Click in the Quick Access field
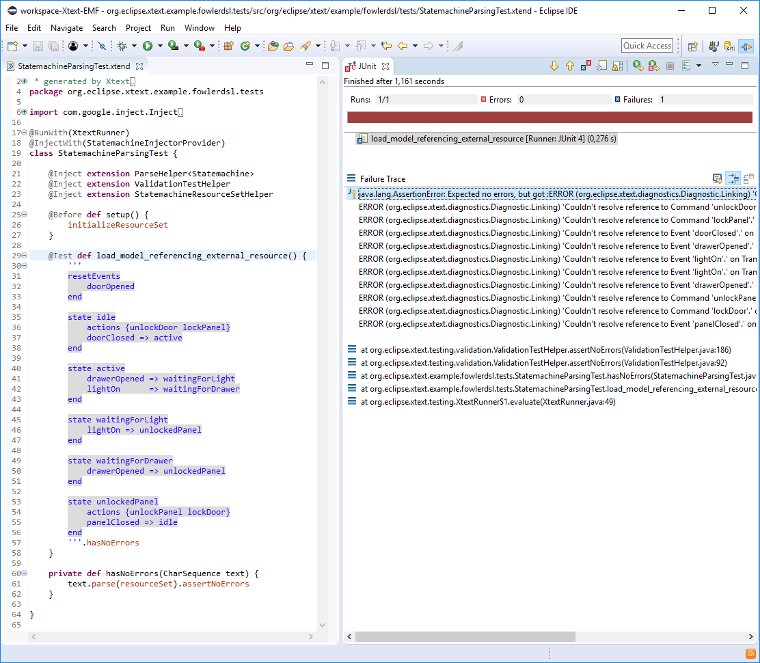760x663 pixels. click(x=647, y=46)
